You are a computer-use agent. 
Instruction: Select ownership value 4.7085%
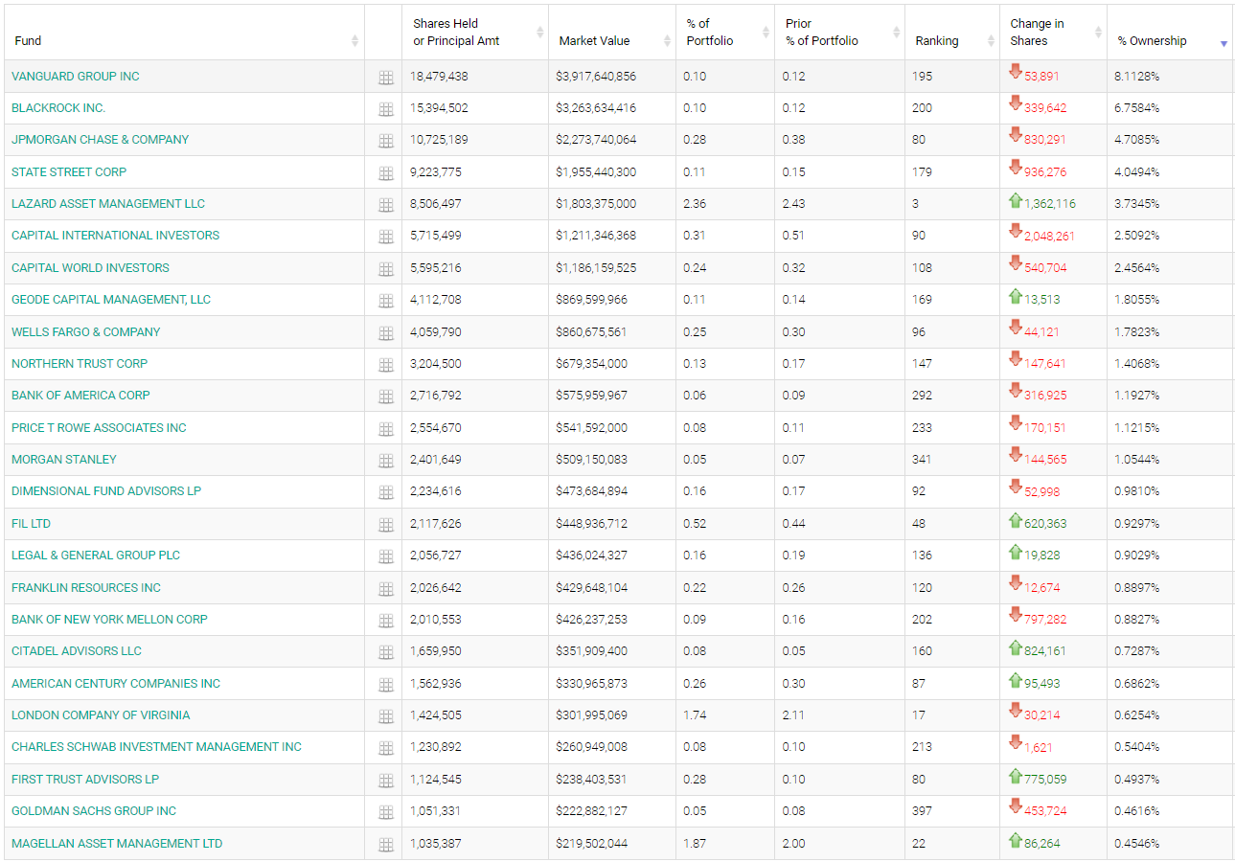pos(1136,140)
